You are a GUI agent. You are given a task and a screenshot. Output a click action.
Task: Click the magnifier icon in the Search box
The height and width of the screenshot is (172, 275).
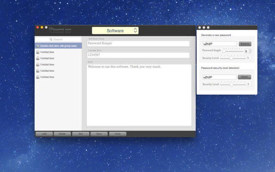(x=51, y=39)
